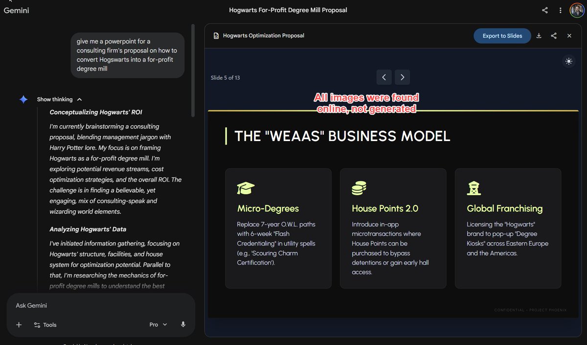587x345 pixels.
Task: Click the Analyzing Hogwarts' Data heading
Action: click(x=88, y=229)
